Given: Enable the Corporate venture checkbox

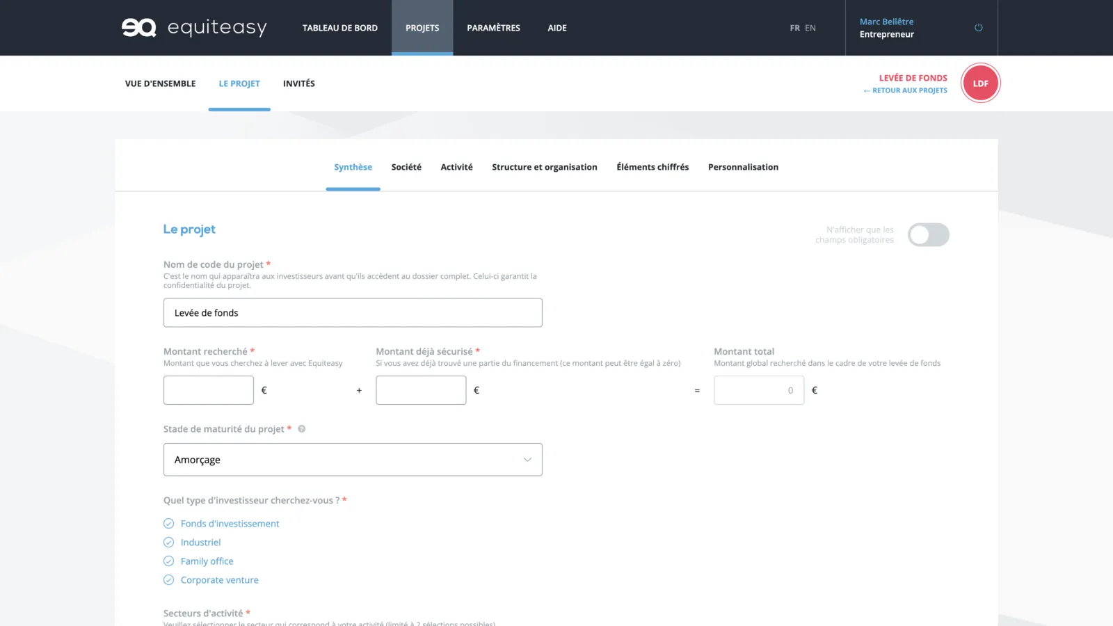Looking at the screenshot, I should pyautogui.click(x=168, y=580).
